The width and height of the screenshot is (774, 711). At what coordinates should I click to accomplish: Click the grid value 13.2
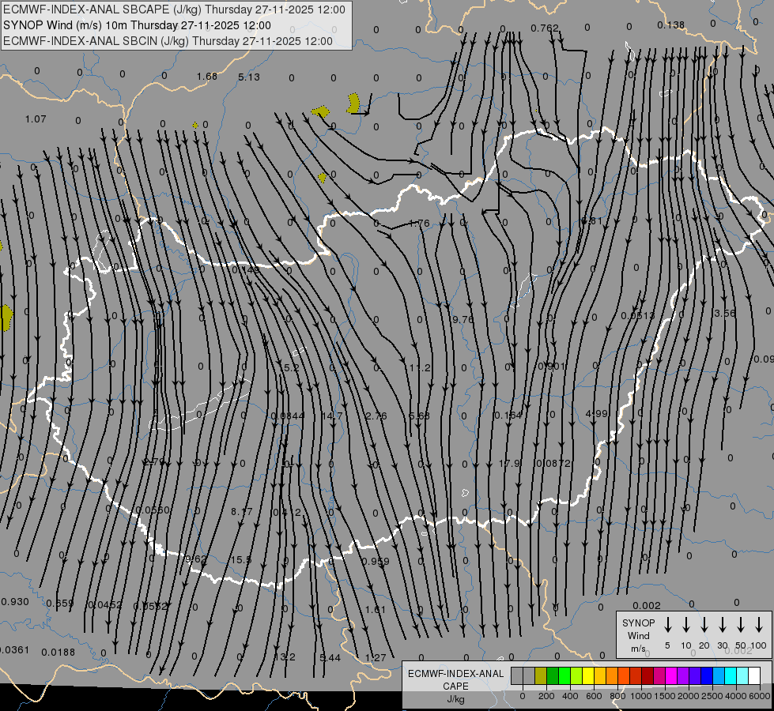coord(285,656)
